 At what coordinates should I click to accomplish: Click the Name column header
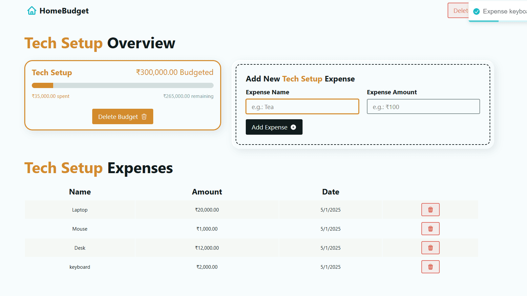coord(80,192)
